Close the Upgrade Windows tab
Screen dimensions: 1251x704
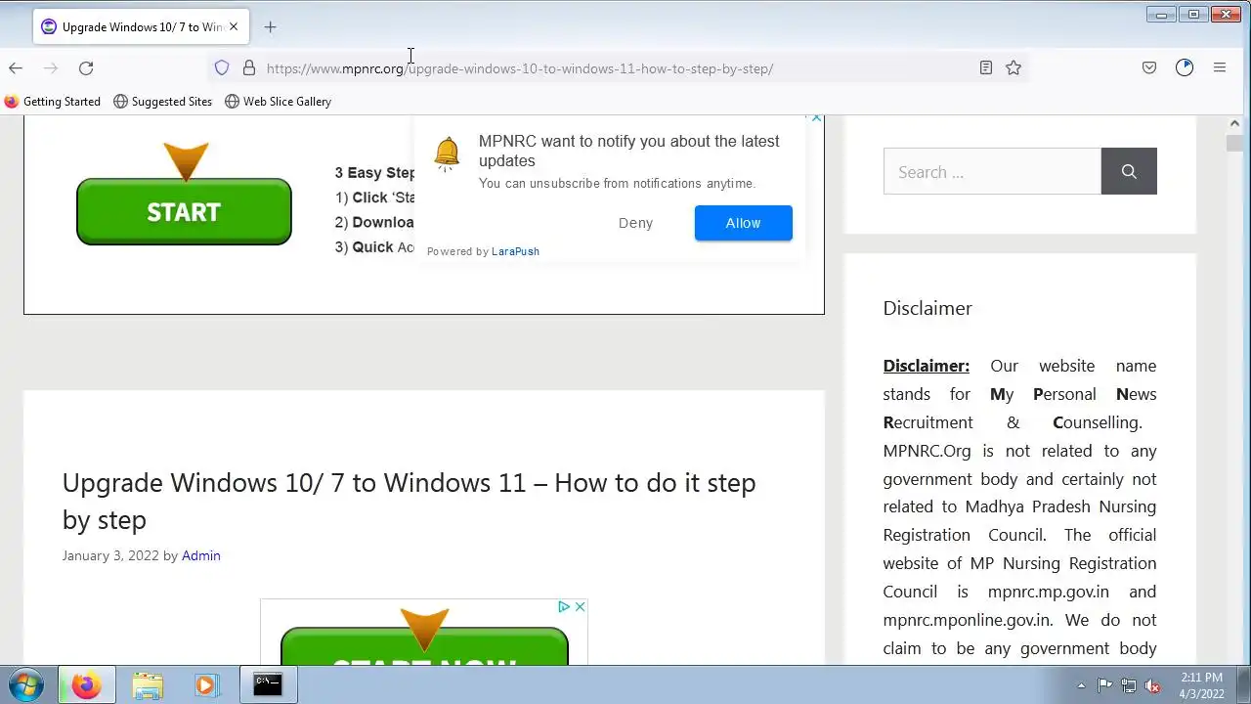click(234, 26)
